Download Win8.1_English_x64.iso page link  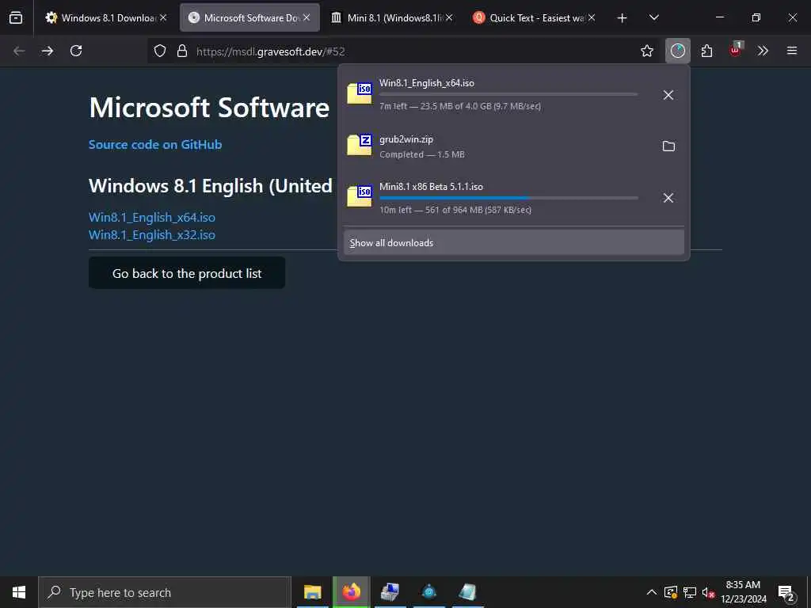coord(152,218)
